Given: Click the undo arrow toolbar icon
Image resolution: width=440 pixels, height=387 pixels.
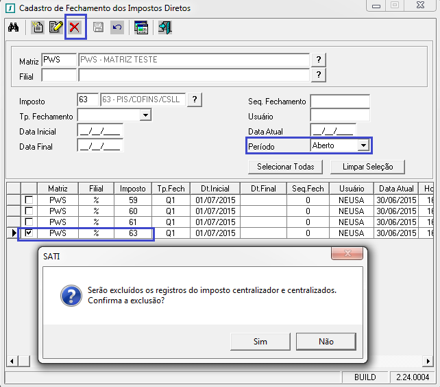Looking at the screenshot, I should [117, 28].
